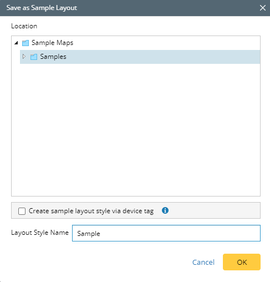Viewport: 270px width, 282px height.
Task: Click the word 'Sample' inside the name field
Action: click(89, 234)
